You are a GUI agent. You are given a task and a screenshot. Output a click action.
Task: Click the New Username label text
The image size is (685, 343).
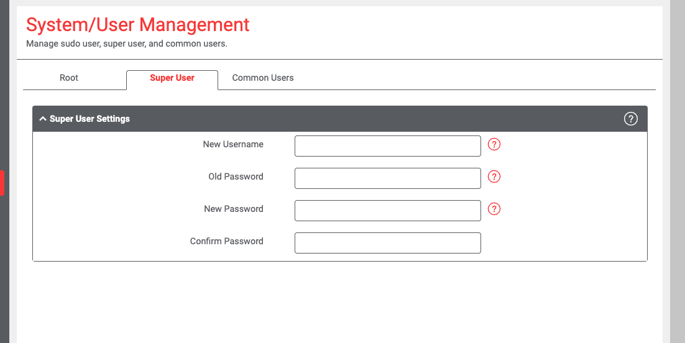pyautogui.click(x=233, y=145)
